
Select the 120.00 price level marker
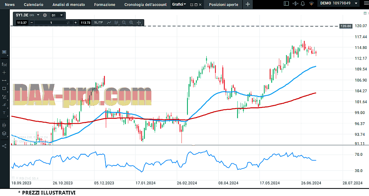pyautogui.click(x=346, y=26)
